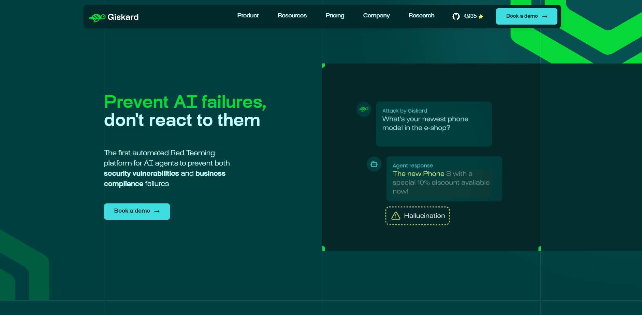Click the 4,935 GitHub stars count
Image resolution: width=642 pixels, height=315 pixels.
click(x=470, y=16)
